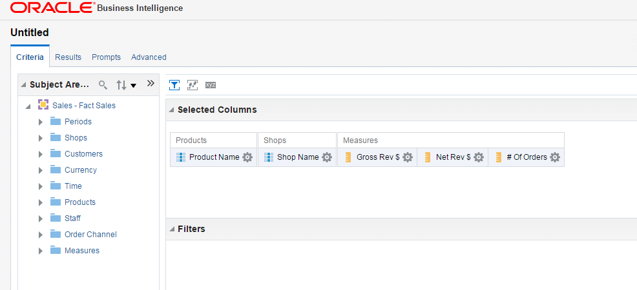Click the selection steps icon in toolbar
Image resolution: width=637 pixels, height=290 pixels.
[x=192, y=85]
